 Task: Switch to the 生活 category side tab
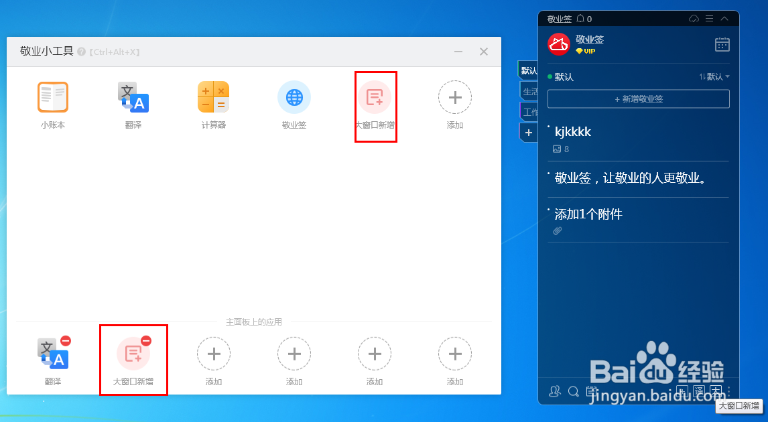tap(529, 91)
